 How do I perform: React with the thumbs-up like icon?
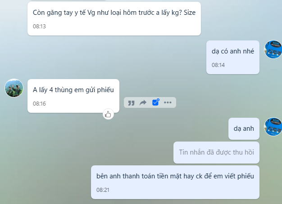[x=108, y=114]
